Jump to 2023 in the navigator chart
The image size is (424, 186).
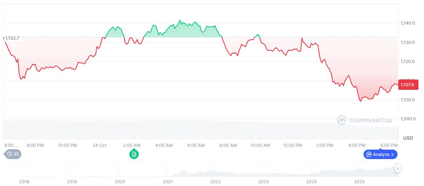pyautogui.click(x=263, y=182)
